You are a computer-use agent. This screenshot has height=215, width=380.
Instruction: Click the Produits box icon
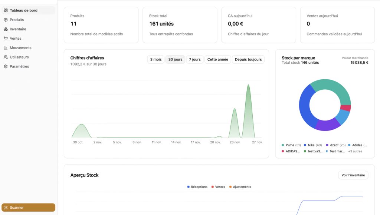[x=6, y=20]
